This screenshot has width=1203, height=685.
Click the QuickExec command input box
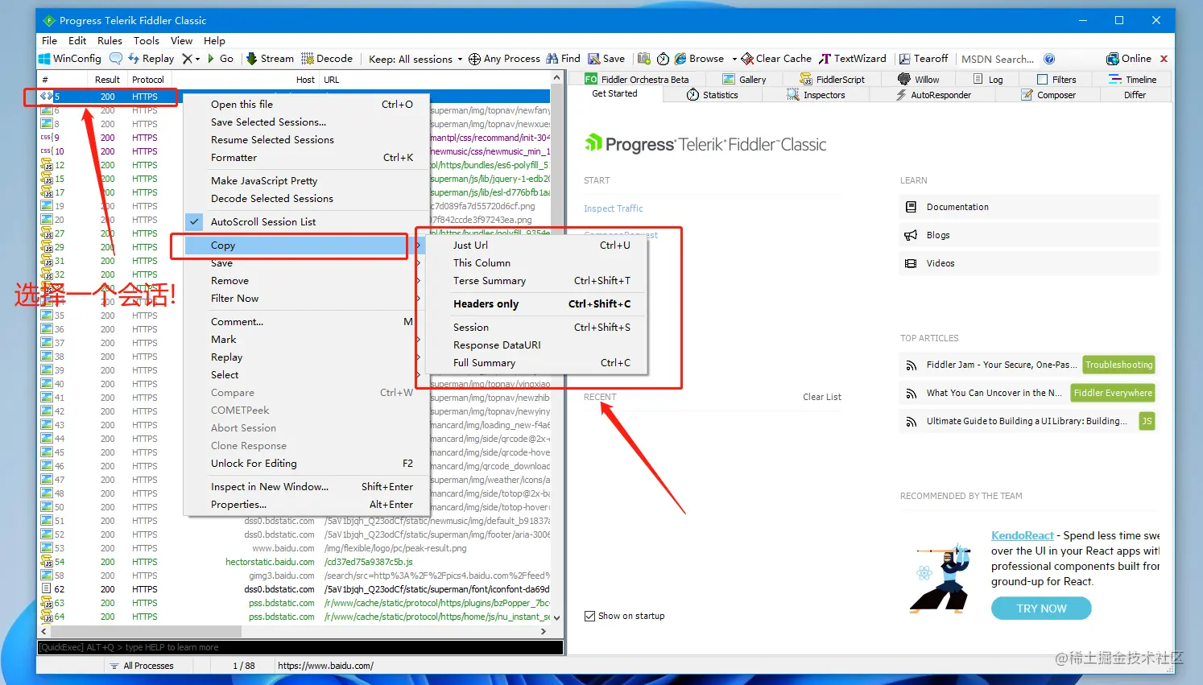[x=300, y=647]
